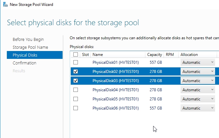Select the PhysicalDisk04 (HVTEST01) name

pyautogui.click(x=116, y=90)
